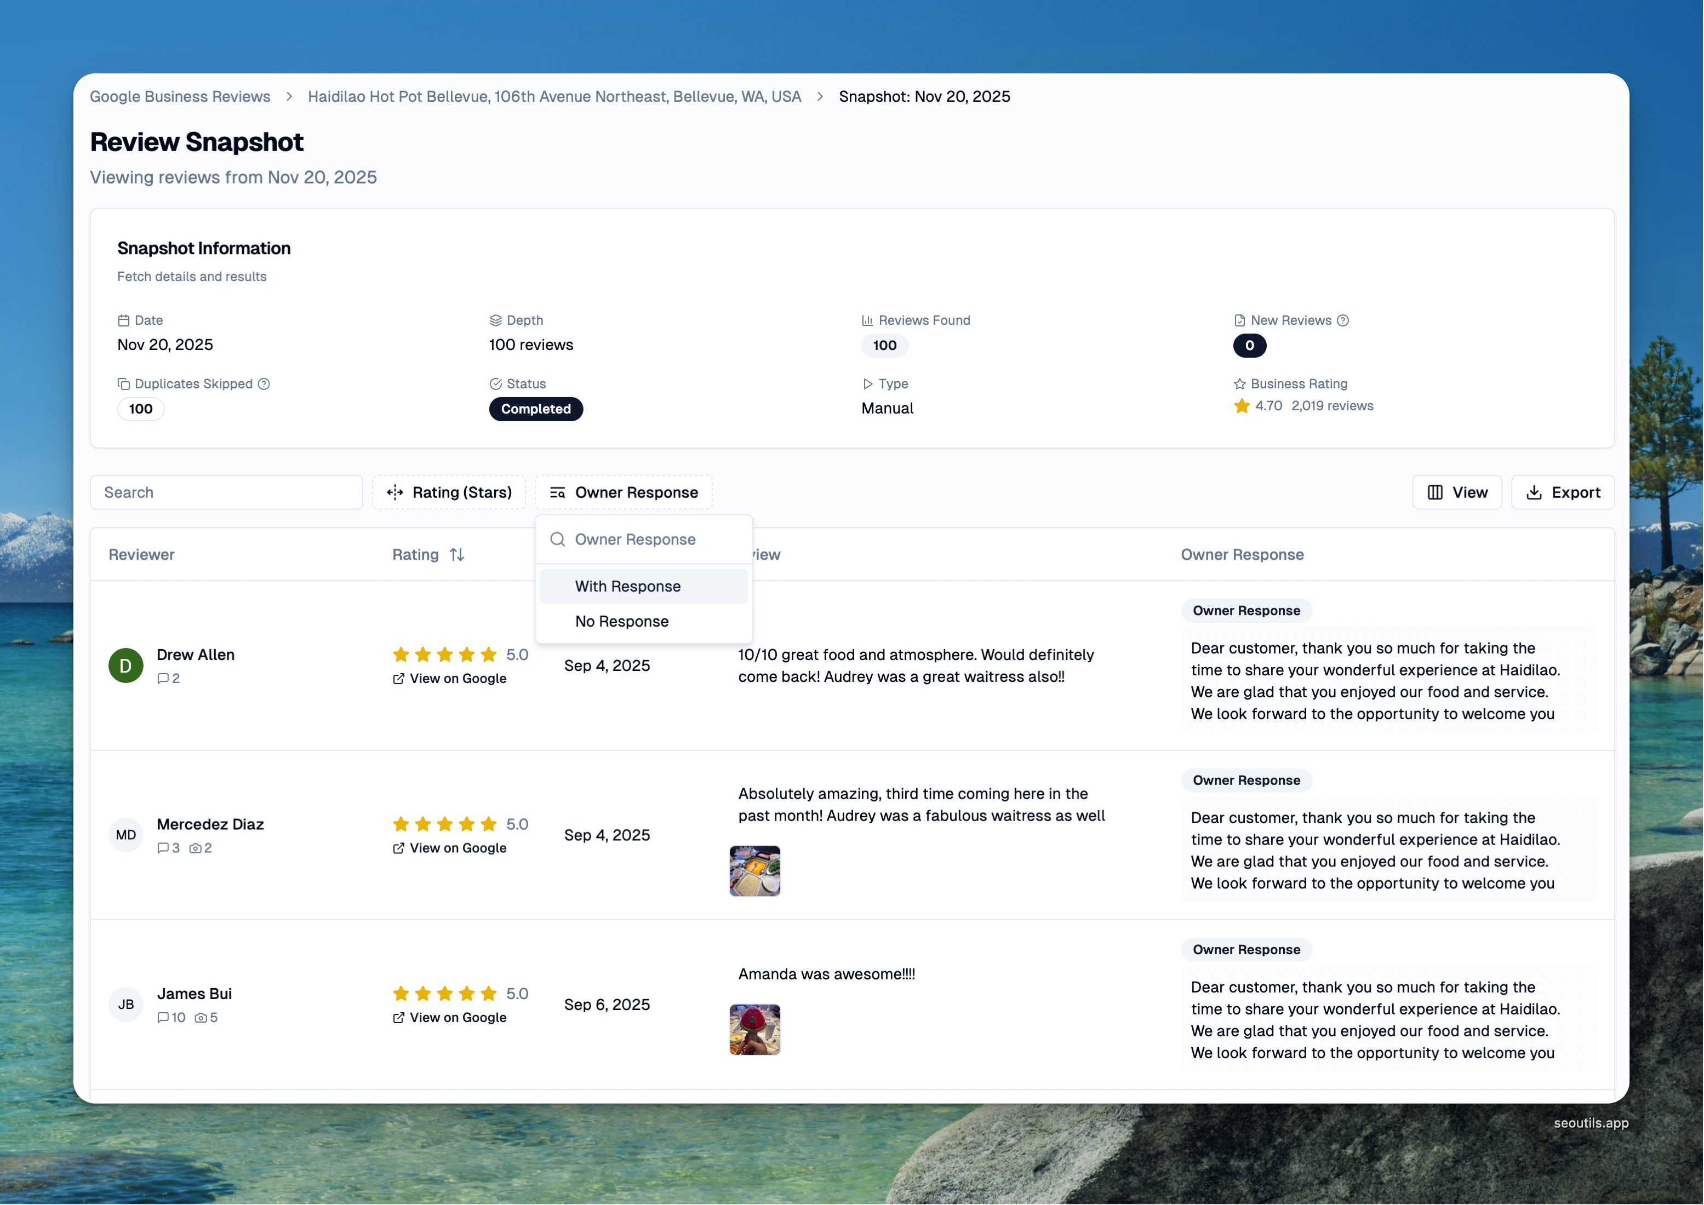The image size is (1704, 1205).
Task: Click the Business Rating gold star icon
Action: 1242,406
